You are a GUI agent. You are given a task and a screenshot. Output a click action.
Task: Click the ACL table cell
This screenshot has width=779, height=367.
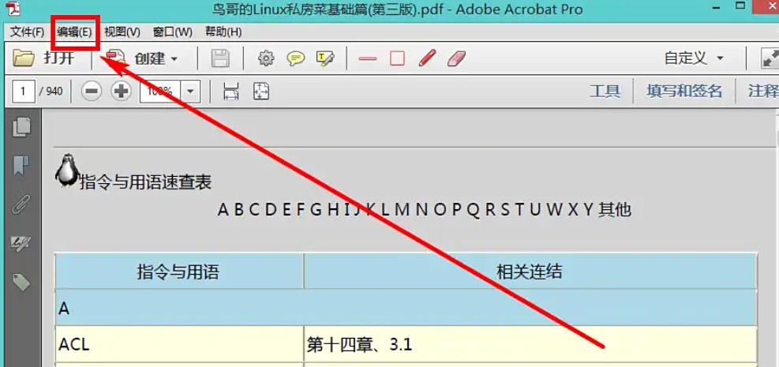coord(179,343)
